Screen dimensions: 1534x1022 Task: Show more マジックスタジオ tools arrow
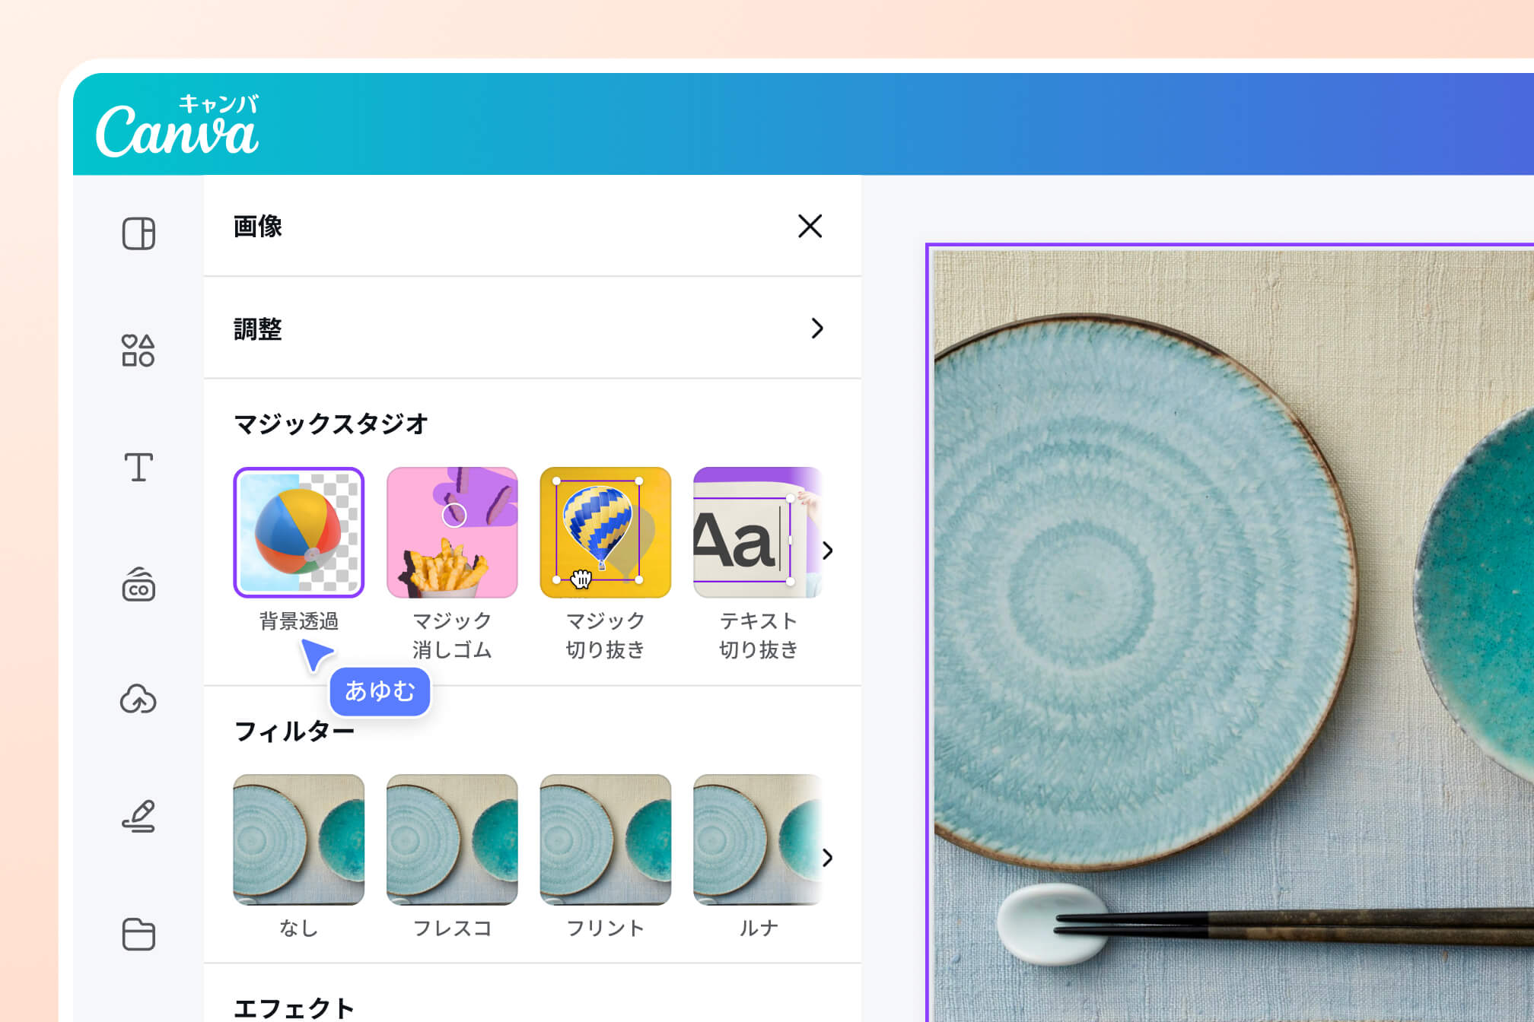828,551
